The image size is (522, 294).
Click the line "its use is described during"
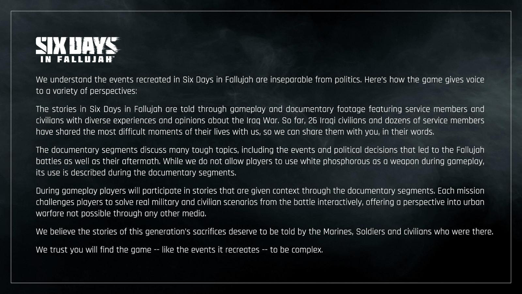[136, 173]
